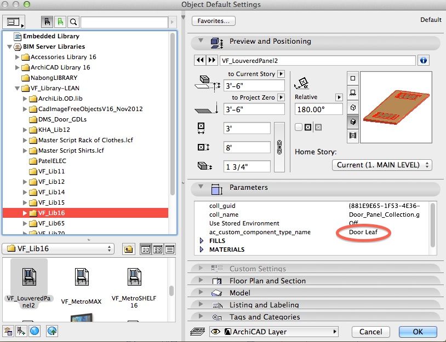Switch to list view of objects

coord(170,250)
